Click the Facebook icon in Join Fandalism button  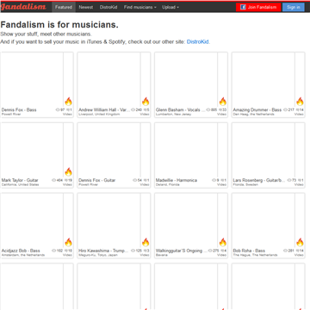(243, 7)
